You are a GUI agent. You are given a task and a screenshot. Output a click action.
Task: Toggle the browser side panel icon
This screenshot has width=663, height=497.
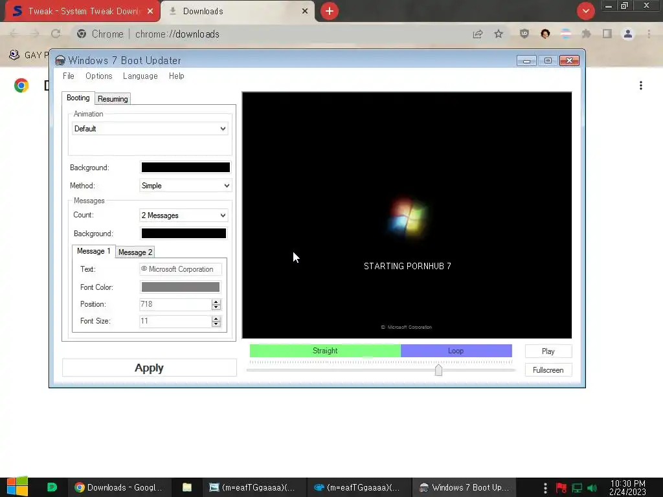pos(607,34)
